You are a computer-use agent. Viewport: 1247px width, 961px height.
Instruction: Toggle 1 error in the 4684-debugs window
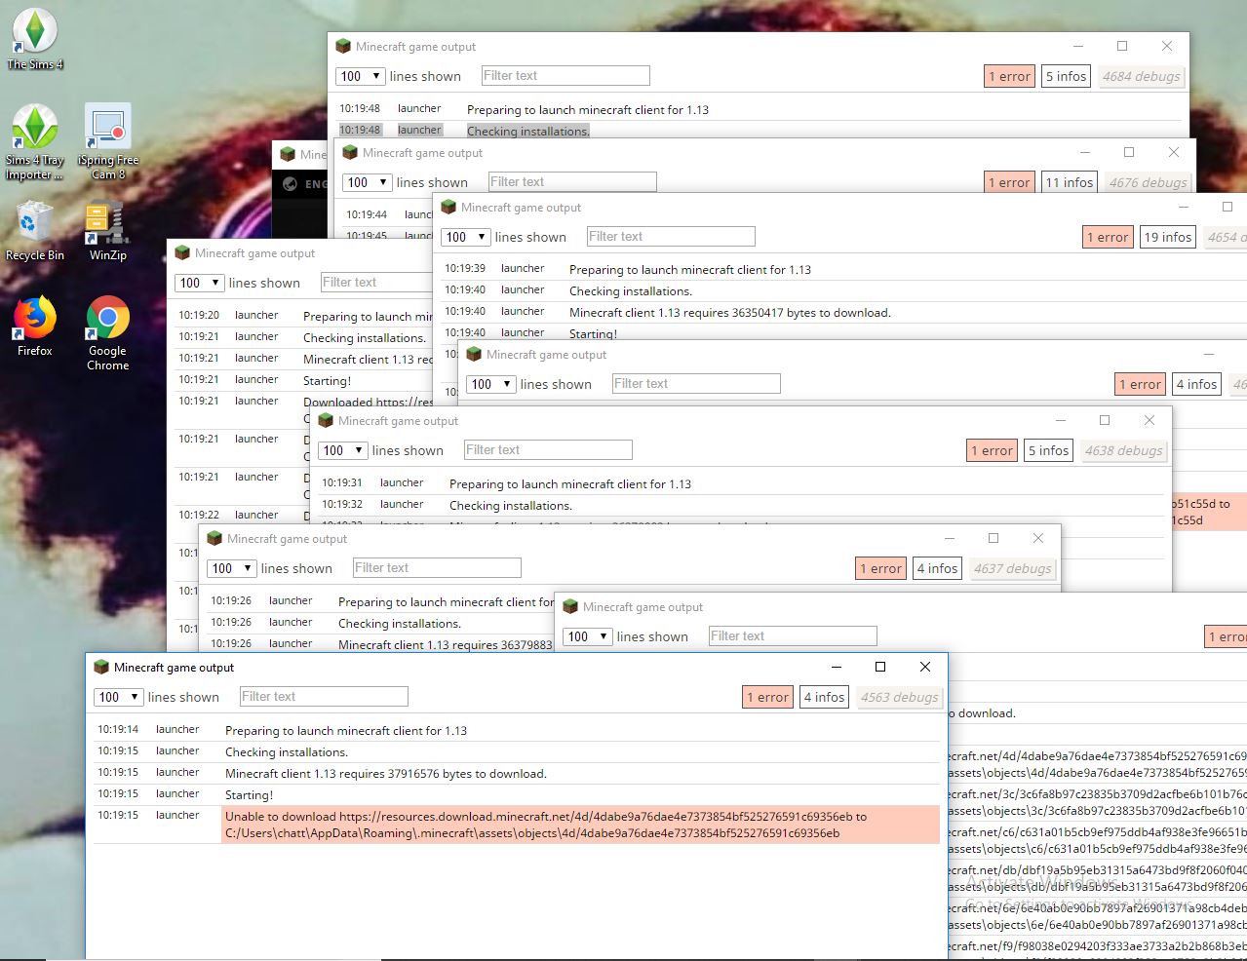point(1009,76)
